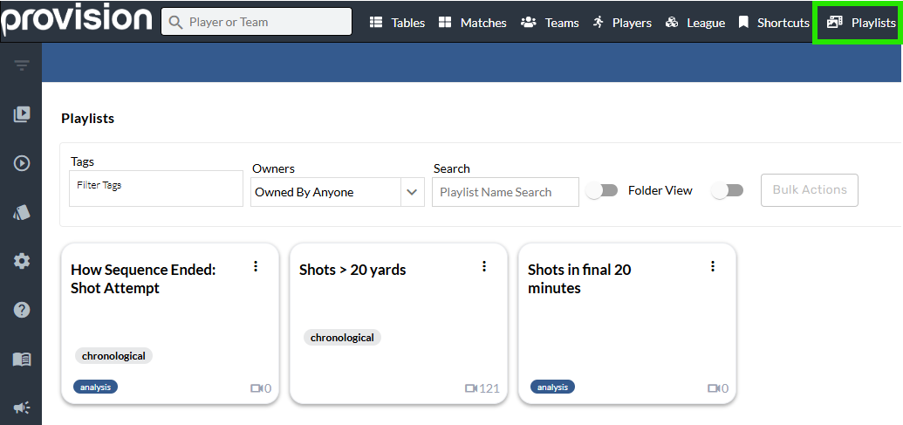Viewport: 903px width, 425px height.
Task: Click the Playlist Name Search field
Action: click(506, 192)
